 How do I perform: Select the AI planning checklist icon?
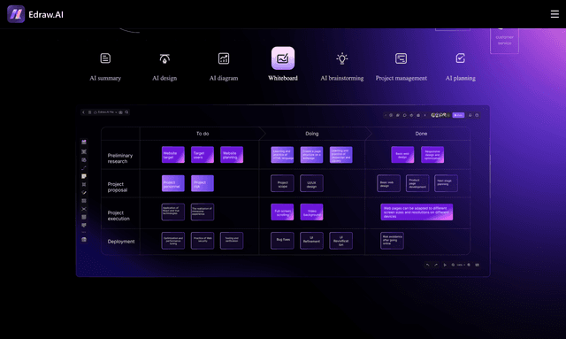[460, 58]
